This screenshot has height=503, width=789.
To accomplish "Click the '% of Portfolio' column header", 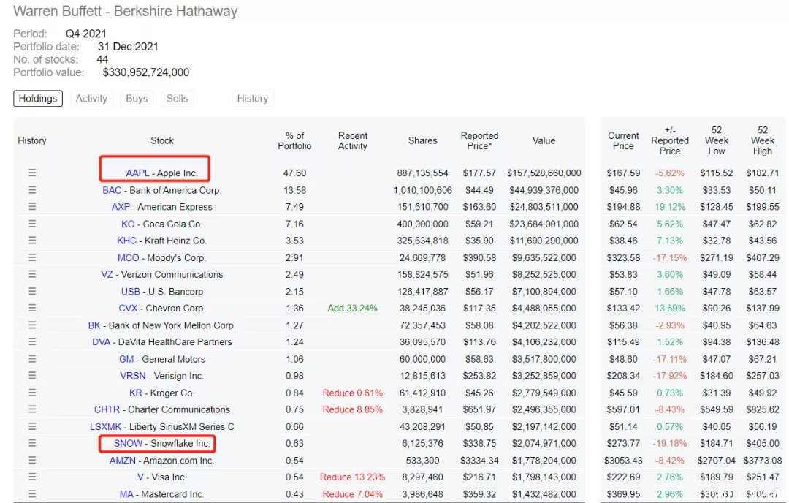I will coord(294,140).
